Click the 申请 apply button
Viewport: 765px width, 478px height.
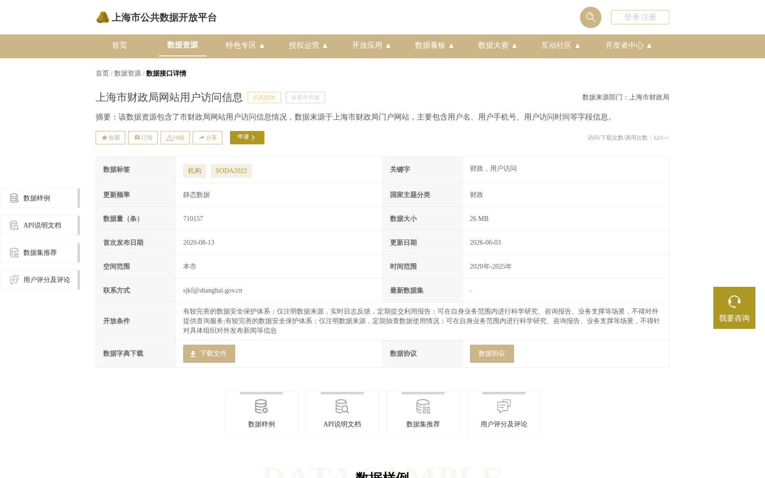(247, 138)
